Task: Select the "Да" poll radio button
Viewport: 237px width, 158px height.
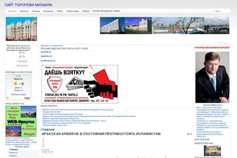Action: (x=20, y=57)
